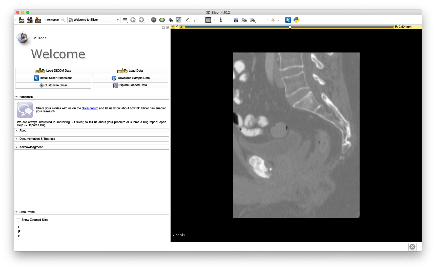Click the yellow slice offset slider handle
The image size is (436, 270).
[290, 27]
